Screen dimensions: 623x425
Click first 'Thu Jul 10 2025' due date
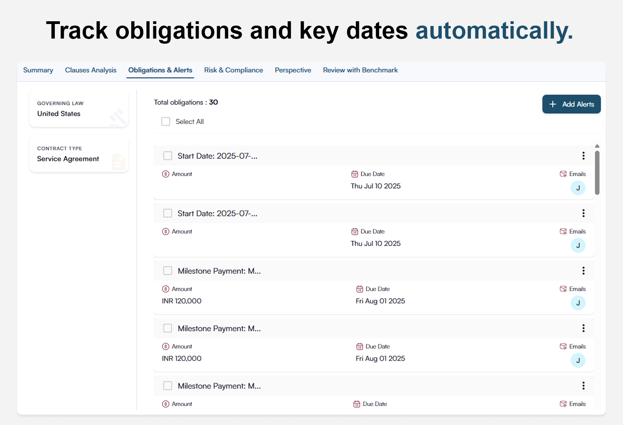pos(376,186)
